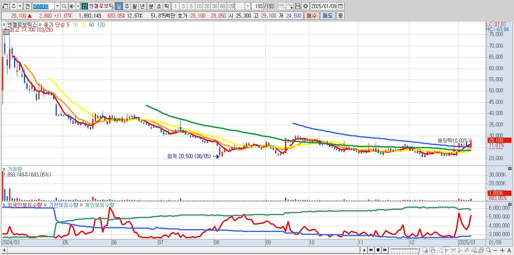This screenshot has width=514, height=255.
Task: Click the speaker sound icon
Action: pyautogui.click(x=72, y=6)
